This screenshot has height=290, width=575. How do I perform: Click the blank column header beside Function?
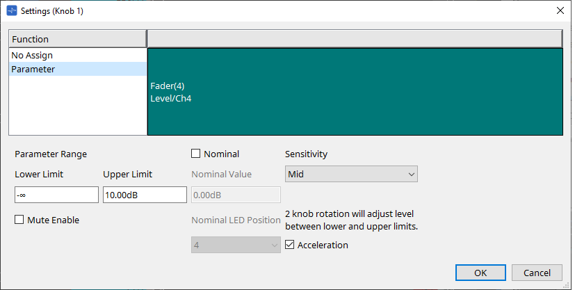tap(355, 38)
